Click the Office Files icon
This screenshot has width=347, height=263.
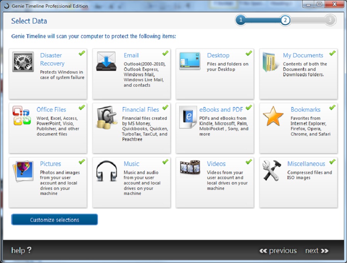(x=22, y=116)
